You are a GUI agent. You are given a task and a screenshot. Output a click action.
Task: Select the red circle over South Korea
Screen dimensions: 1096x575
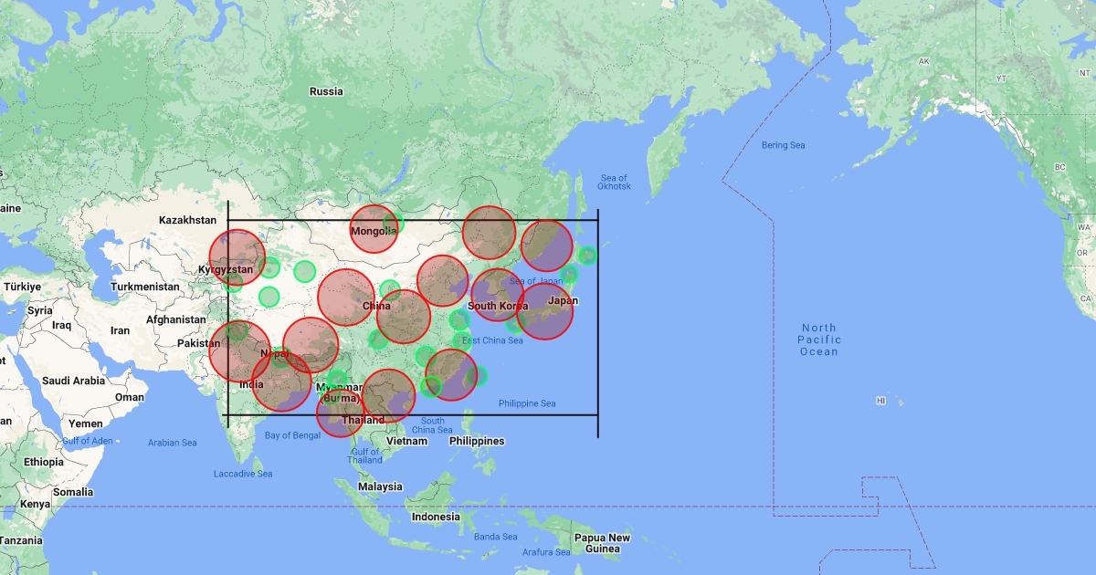(498, 295)
